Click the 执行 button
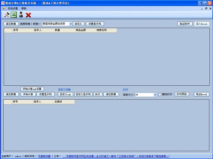The image size is (213, 159). (98, 94)
